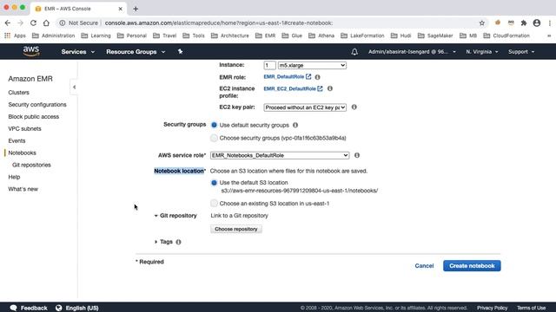Show info for default security groups
Image resolution: width=556 pixels, height=312 pixels.
(x=295, y=125)
